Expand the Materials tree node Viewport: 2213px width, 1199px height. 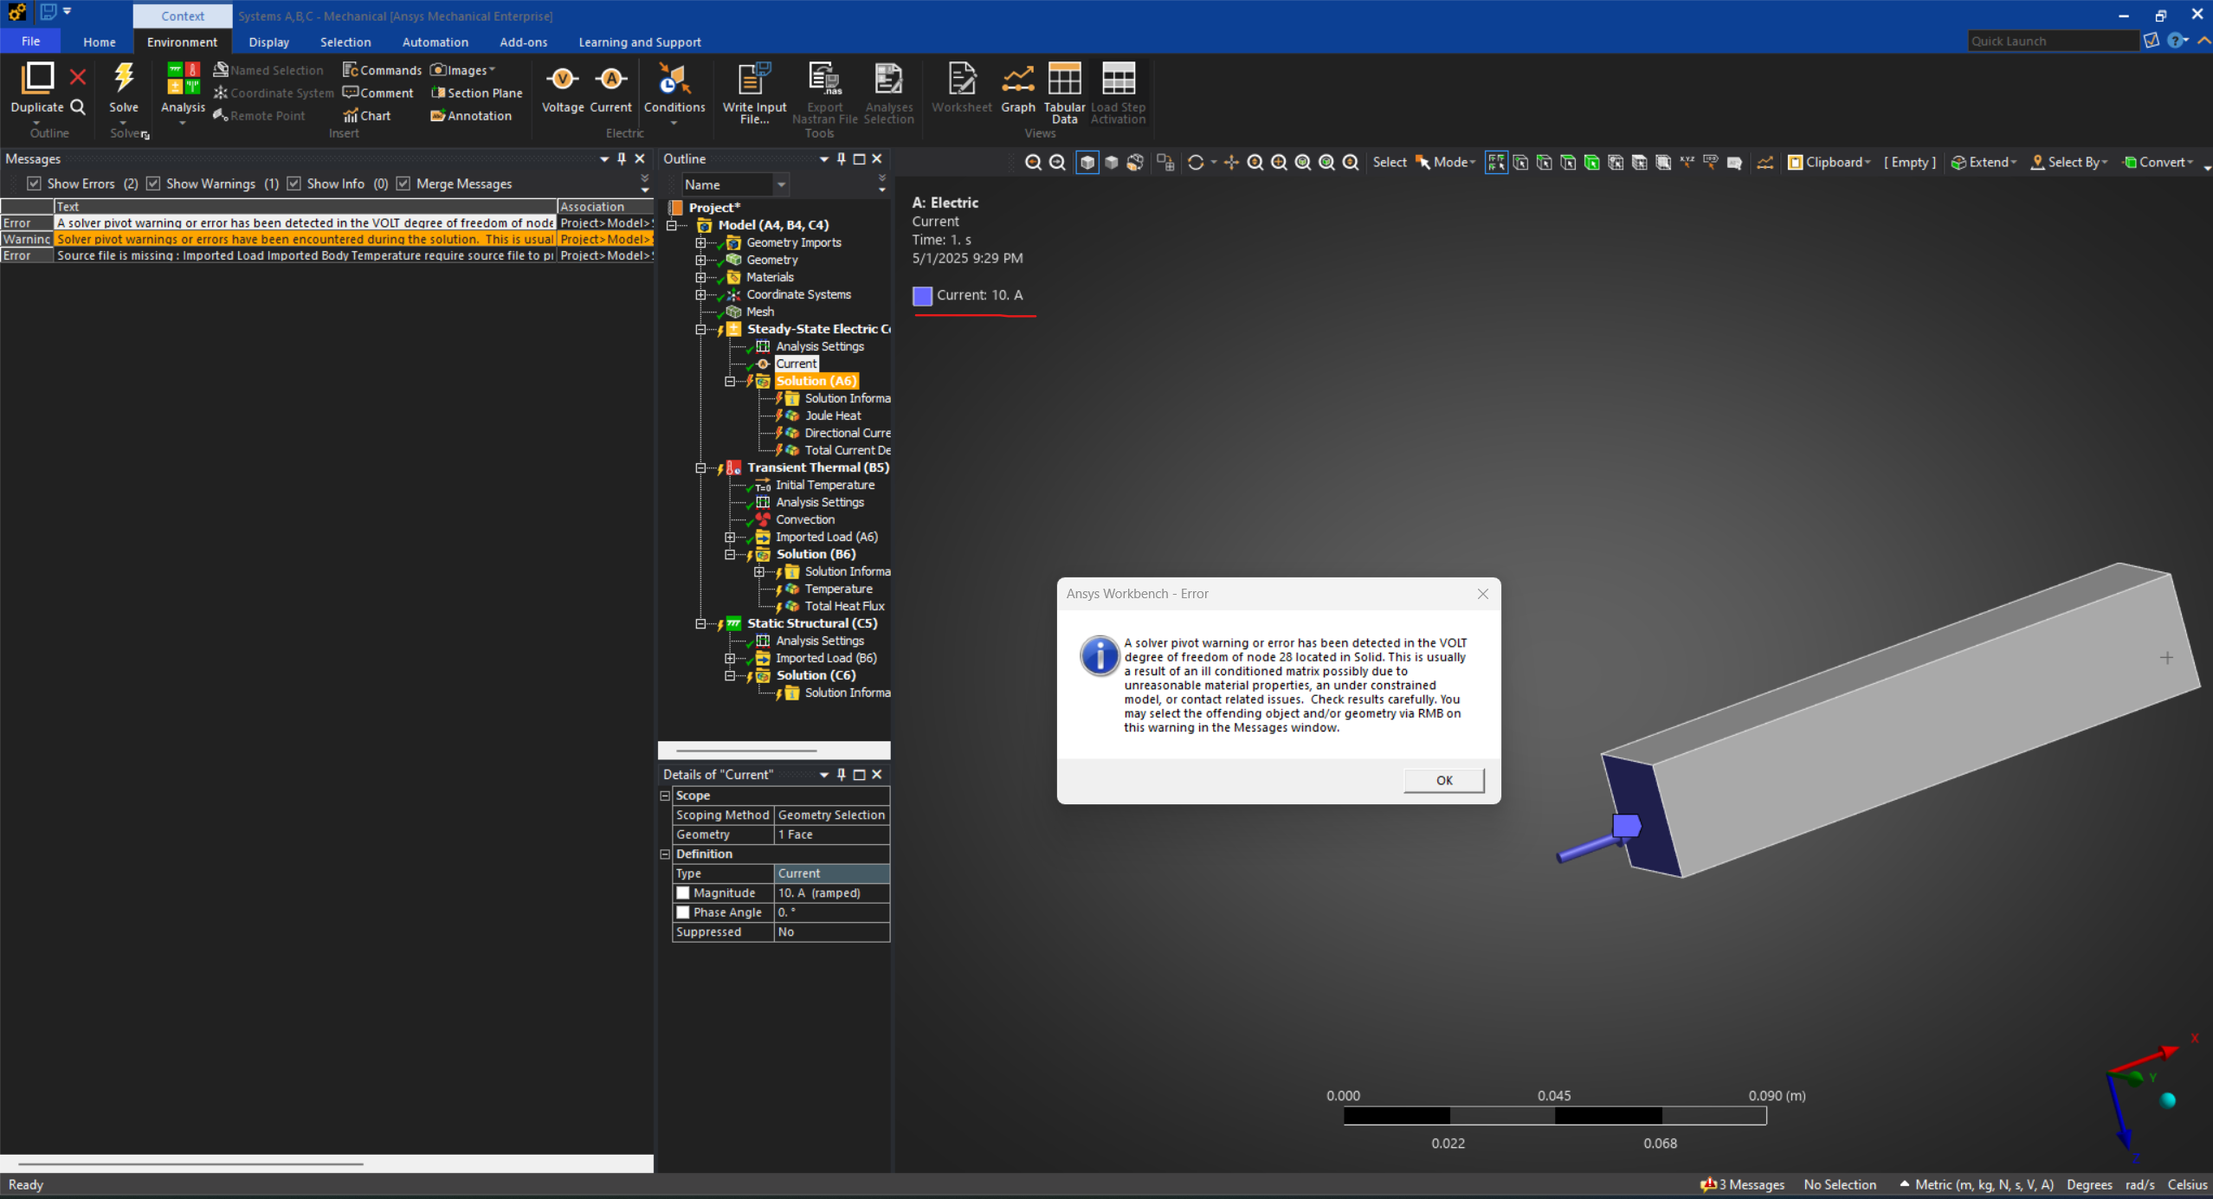[700, 277]
